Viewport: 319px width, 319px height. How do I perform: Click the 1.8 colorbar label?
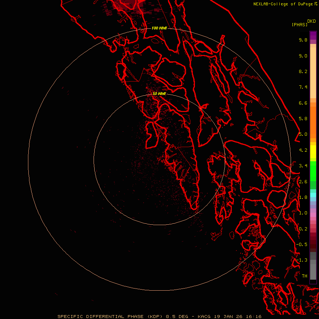pyautogui.click(x=303, y=197)
